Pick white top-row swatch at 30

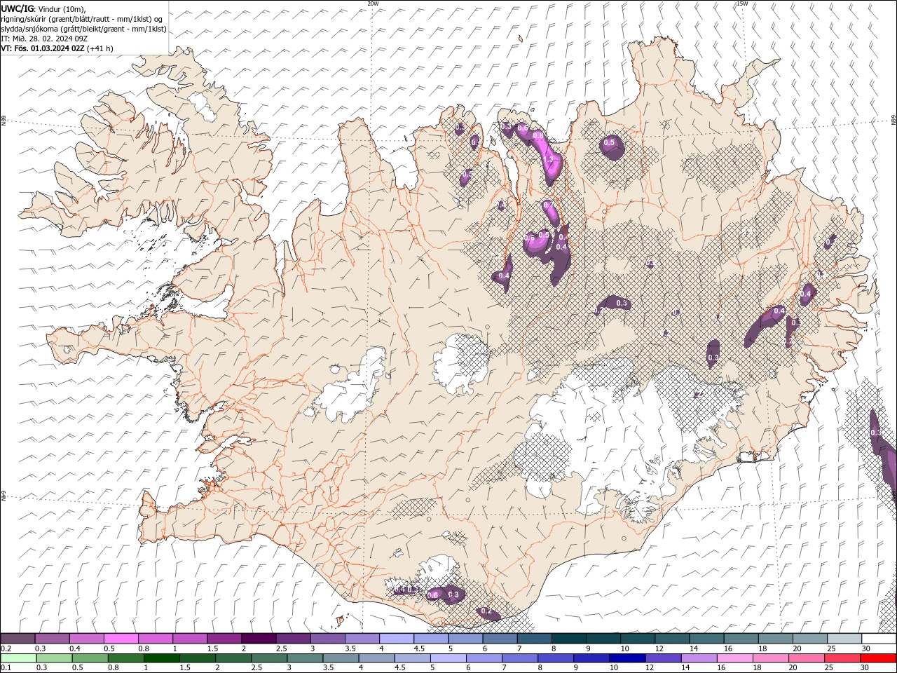pyautogui.click(x=879, y=639)
